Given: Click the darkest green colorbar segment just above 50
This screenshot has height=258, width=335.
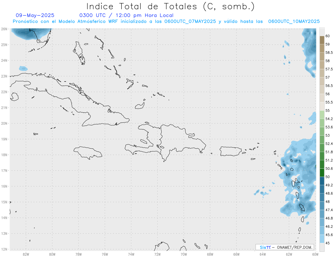Looking at the screenshot, I should tap(322, 173).
